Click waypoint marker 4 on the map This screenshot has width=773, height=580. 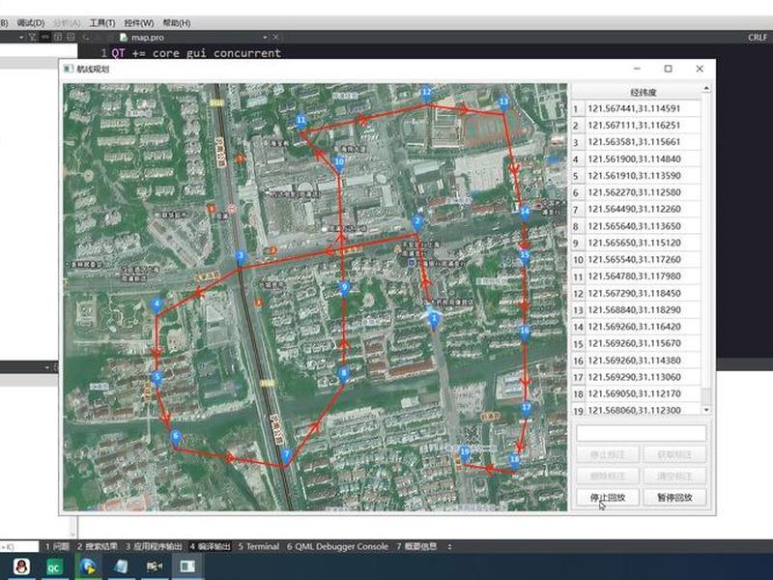[x=157, y=305]
